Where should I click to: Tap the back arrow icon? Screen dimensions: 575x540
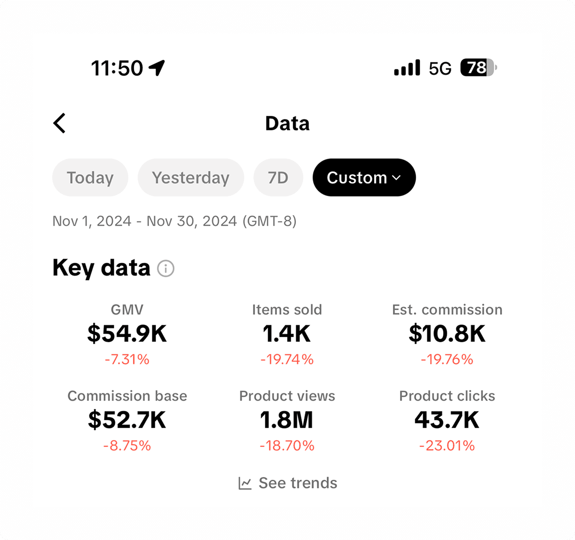tap(59, 123)
